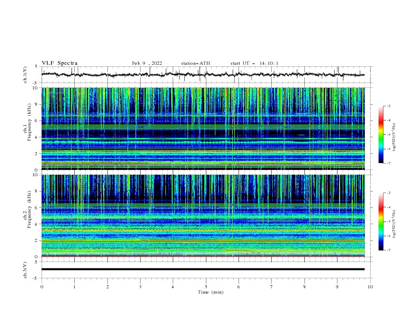Click the '-7' label on lower colorbar

click(x=388, y=250)
